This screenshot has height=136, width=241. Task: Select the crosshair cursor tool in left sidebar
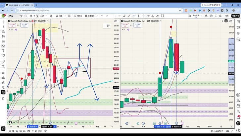point(3,22)
